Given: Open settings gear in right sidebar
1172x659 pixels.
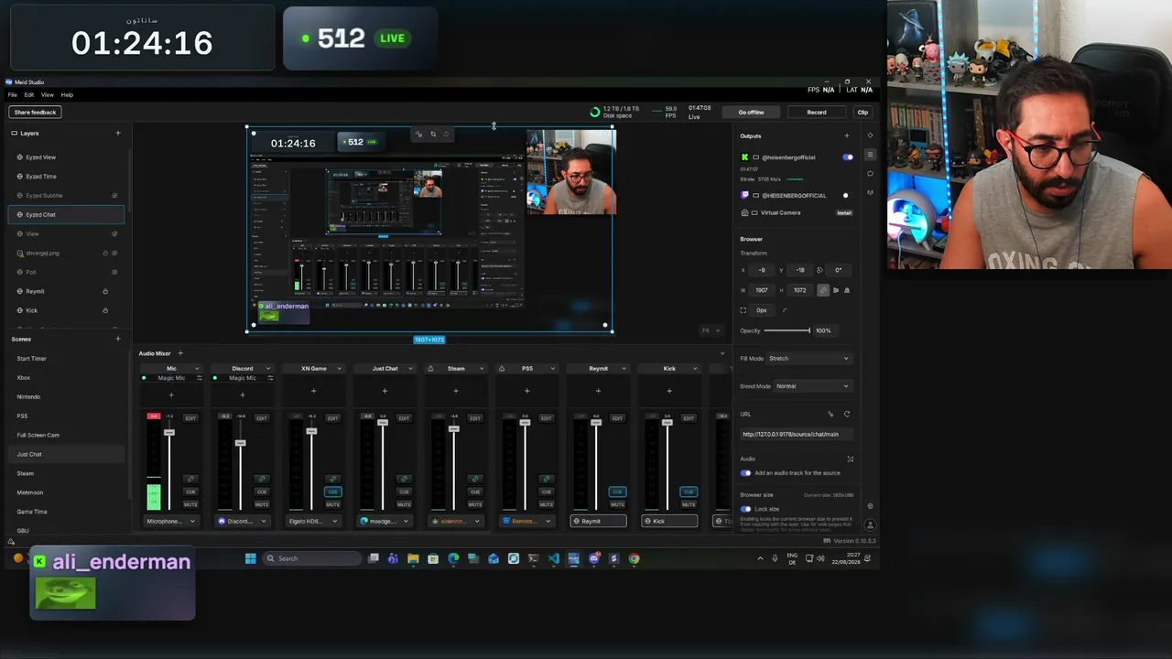Looking at the screenshot, I should pyautogui.click(x=870, y=506).
